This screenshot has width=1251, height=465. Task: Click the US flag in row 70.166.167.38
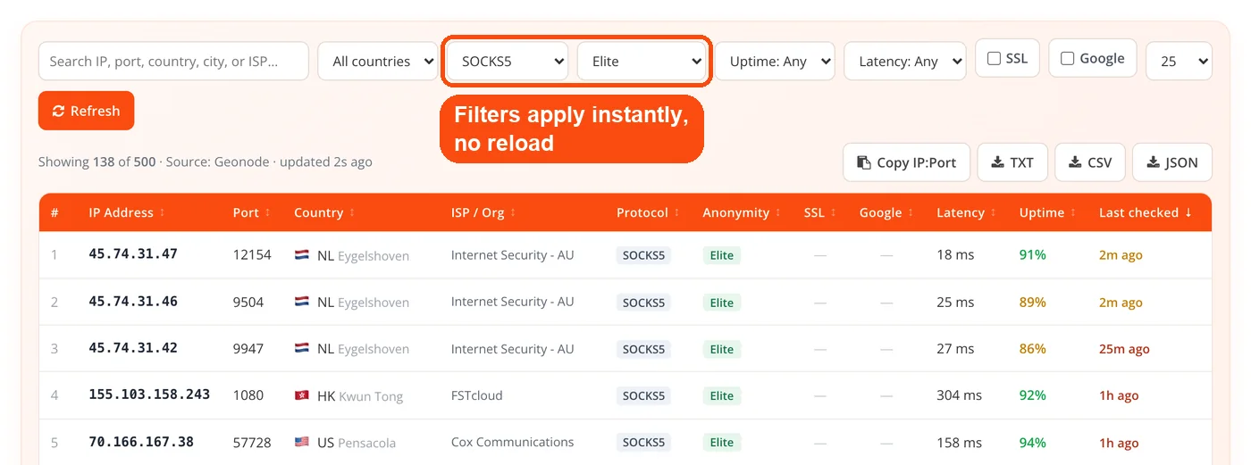pyautogui.click(x=302, y=443)
